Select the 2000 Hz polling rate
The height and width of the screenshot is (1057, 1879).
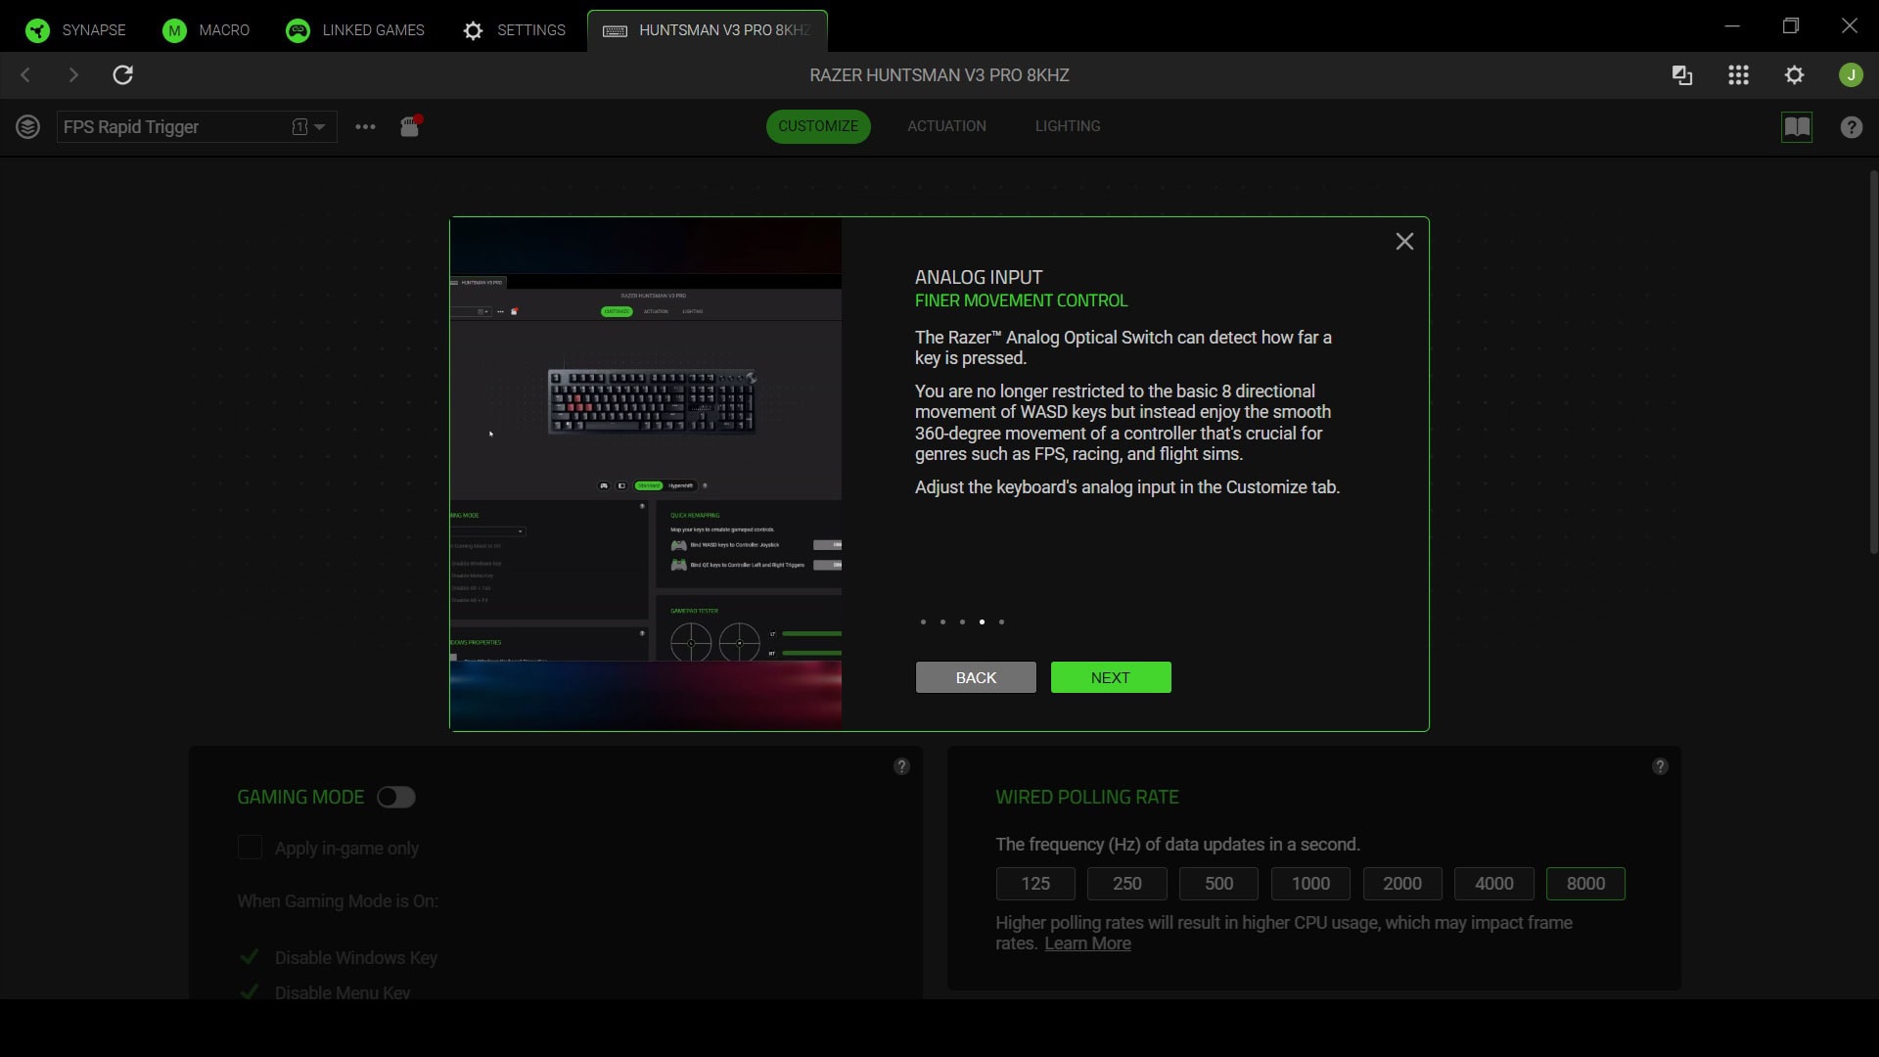tap(1401, 883)
